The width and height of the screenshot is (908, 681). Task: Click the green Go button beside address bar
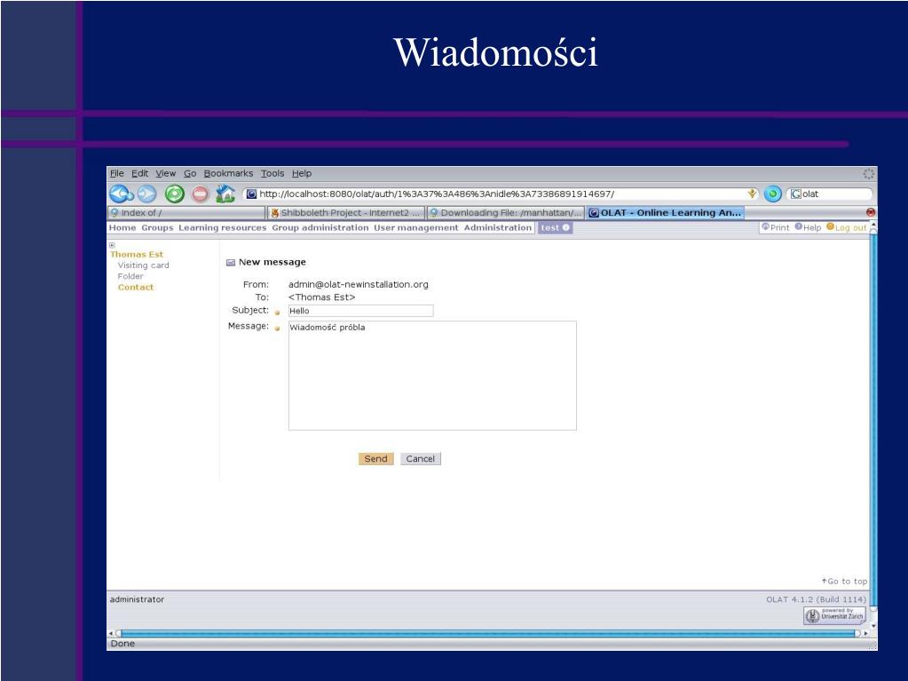pyautogui.click(x=772, y=194)
